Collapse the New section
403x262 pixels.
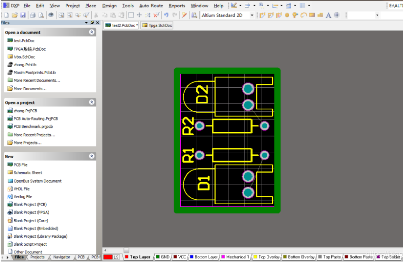(x=92, y=156)
